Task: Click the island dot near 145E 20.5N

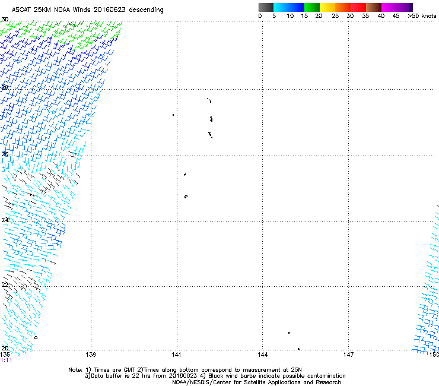Action: point(290,333)
